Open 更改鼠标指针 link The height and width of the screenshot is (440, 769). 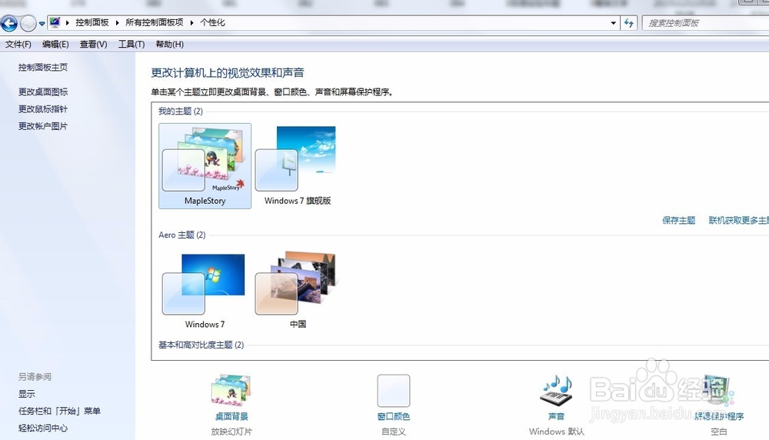[x=43, y=109]
